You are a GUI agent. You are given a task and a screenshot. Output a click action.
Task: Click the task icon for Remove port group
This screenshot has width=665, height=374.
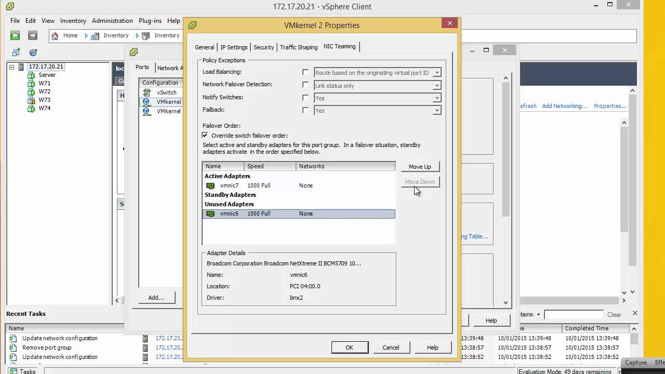13,348
